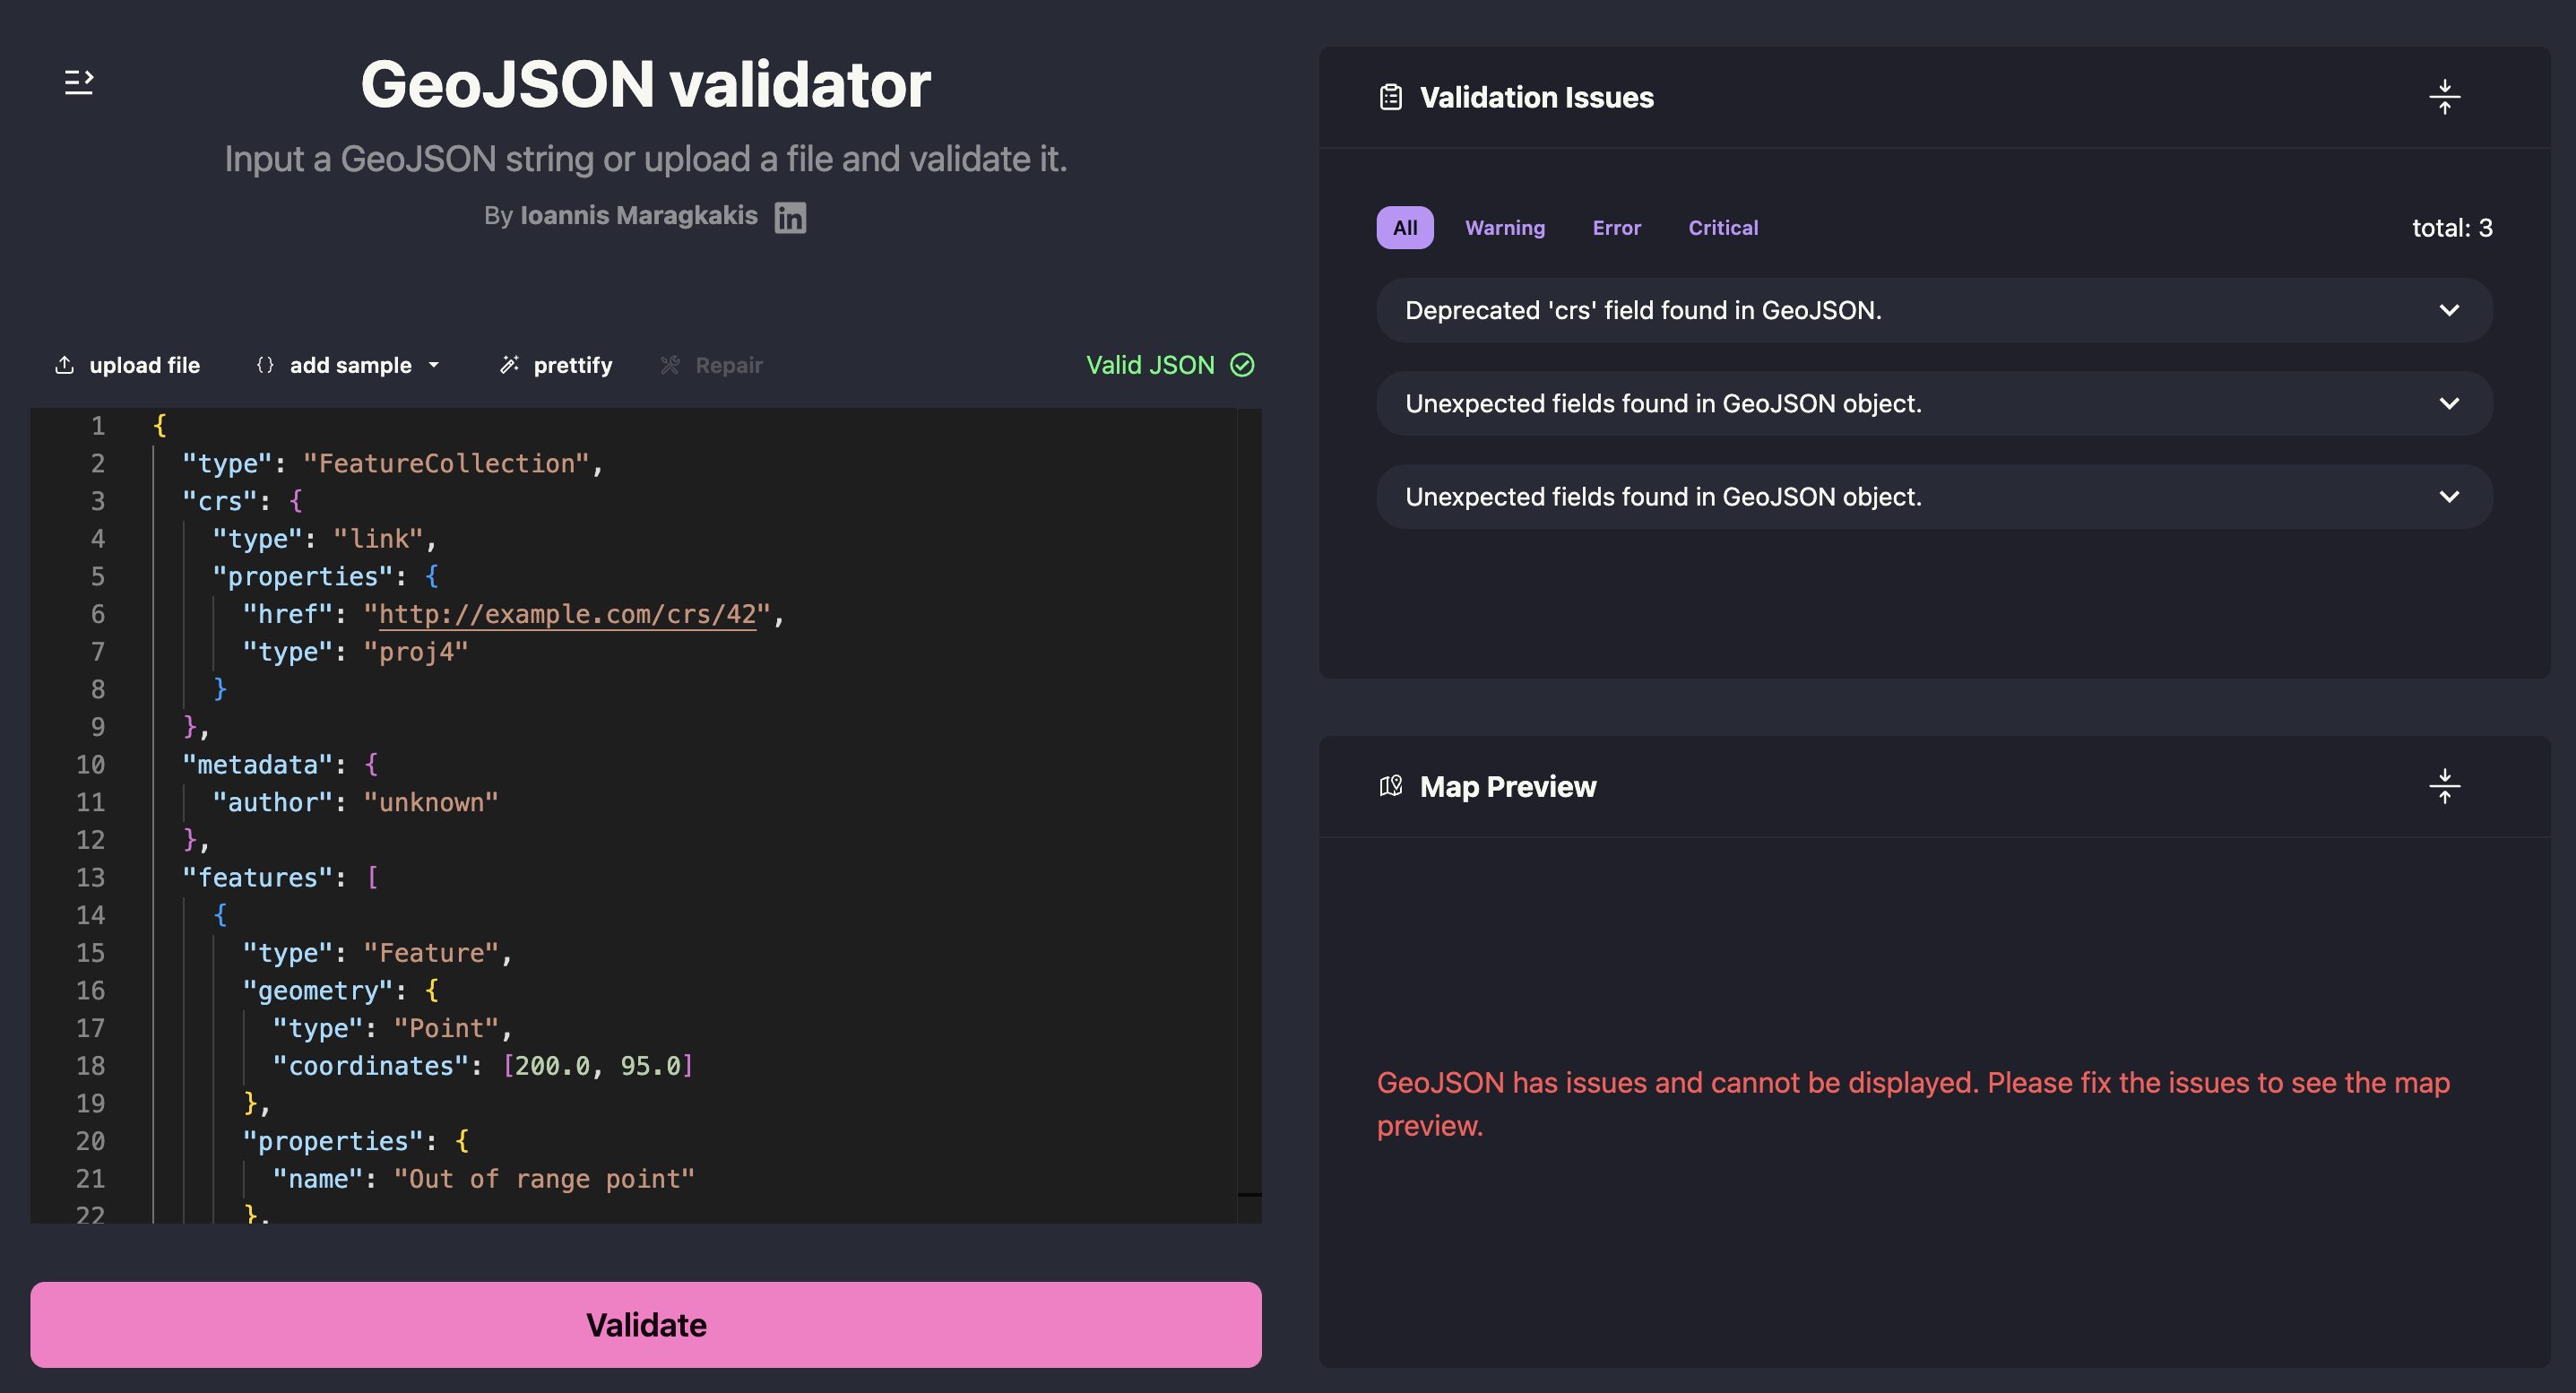Click the "FeatureCollection" value in editor
Viewport: 2576px width, 1393px height.
click(446, 463)
